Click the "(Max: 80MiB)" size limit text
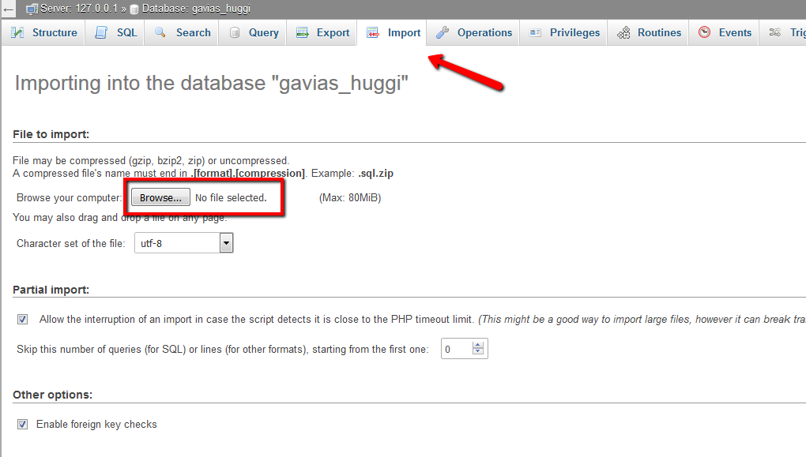 click(350, 197)
